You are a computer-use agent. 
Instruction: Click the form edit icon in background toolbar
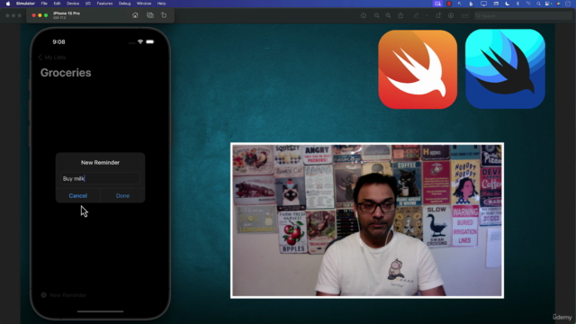tap(464, 15)
